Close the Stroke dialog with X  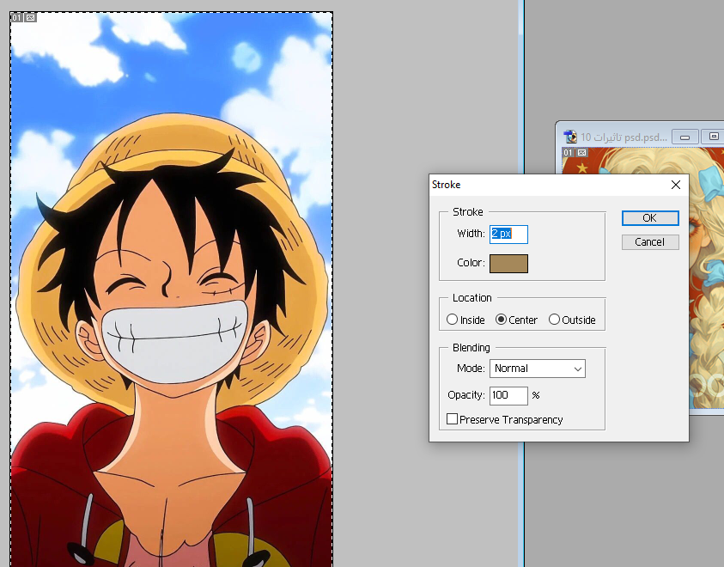click(676, 185)
